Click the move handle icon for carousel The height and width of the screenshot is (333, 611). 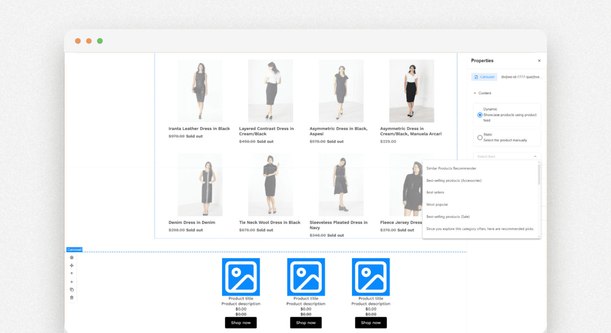(x=72, y=265)
